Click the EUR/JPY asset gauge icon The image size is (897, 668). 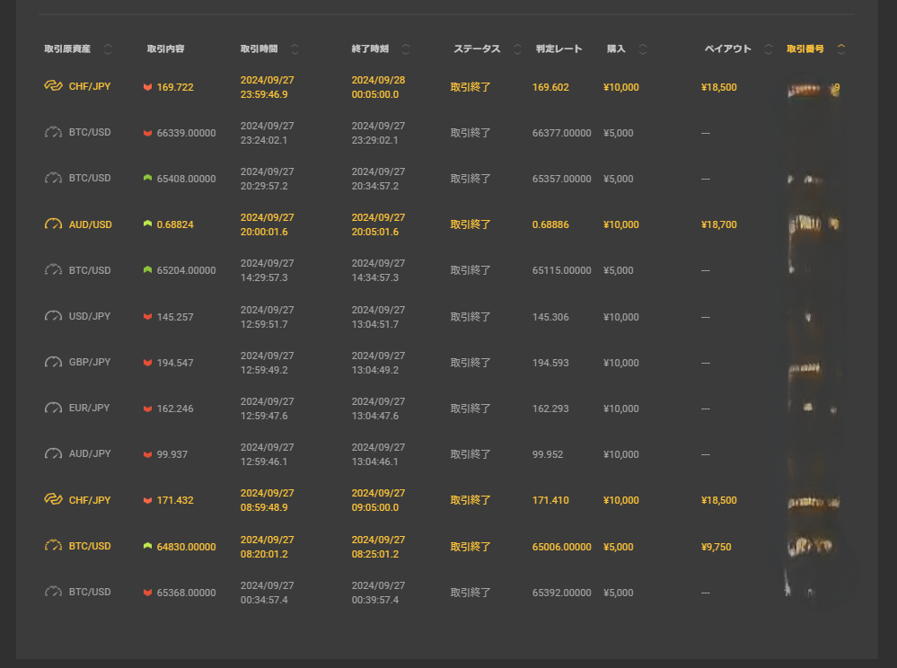[53, 409]
